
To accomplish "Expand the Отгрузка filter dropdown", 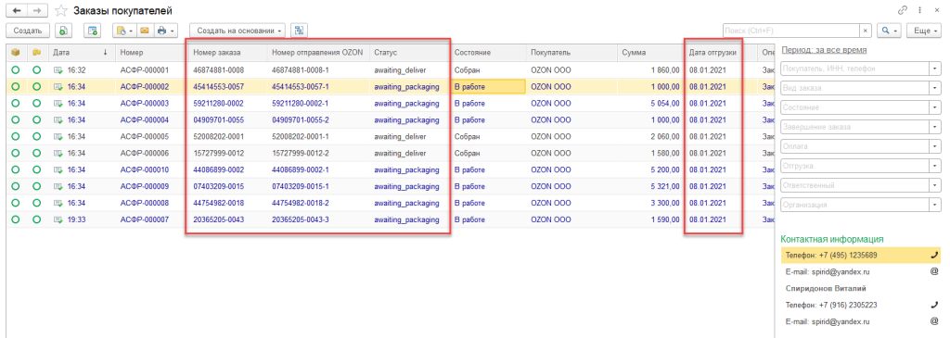I will (936, 166).
